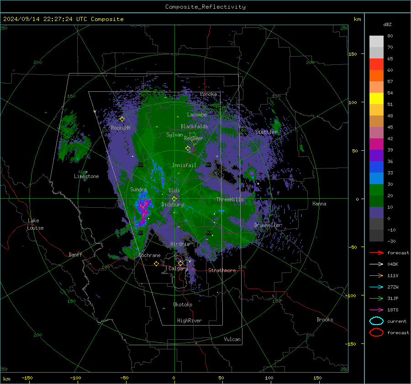This screenshot has height=384, width=411.
Task: Click the Lake Louise label
Action: tap(35, 224)
